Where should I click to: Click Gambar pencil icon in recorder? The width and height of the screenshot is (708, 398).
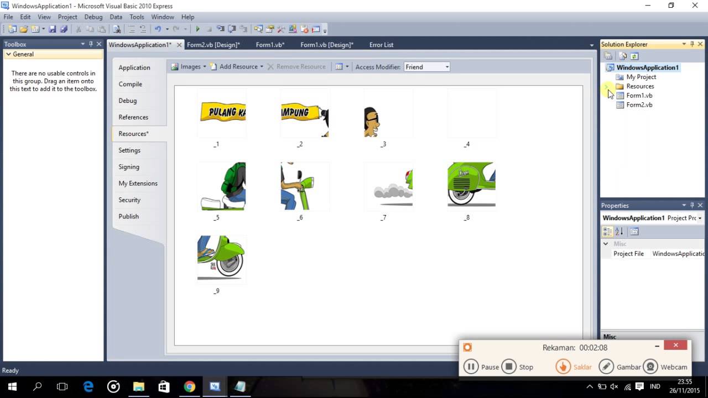click(x=607, y=367)
